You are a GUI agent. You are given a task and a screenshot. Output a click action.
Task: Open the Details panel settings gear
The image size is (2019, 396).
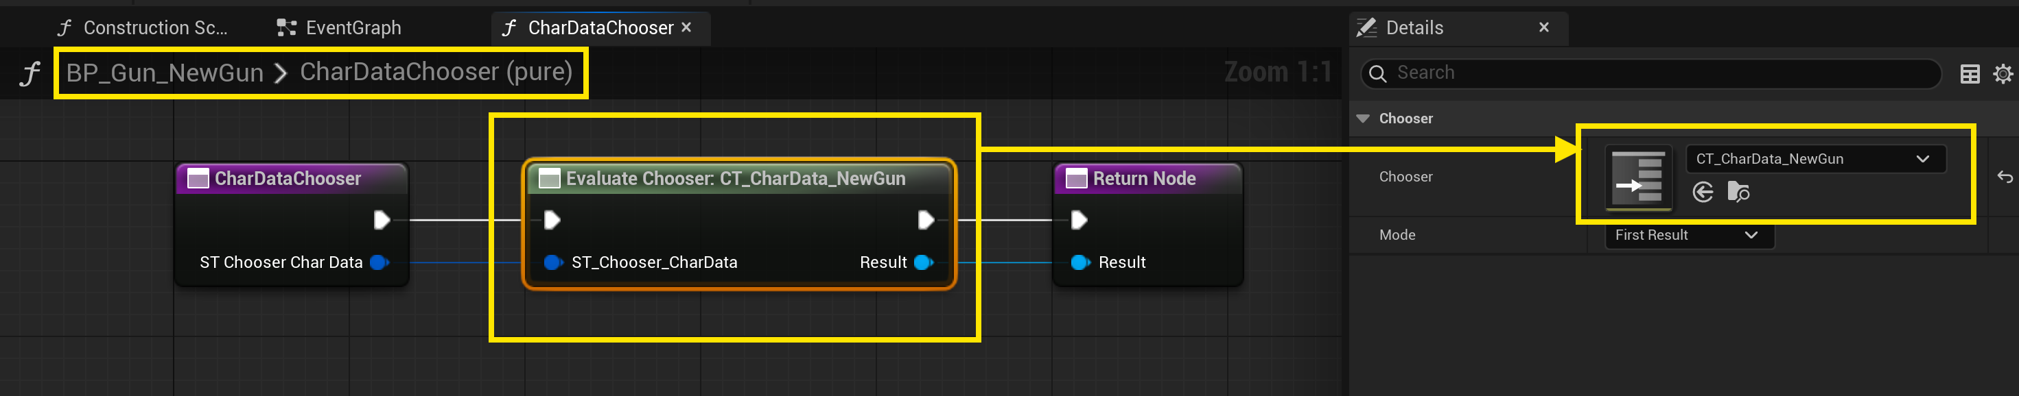pos(2003,73)
